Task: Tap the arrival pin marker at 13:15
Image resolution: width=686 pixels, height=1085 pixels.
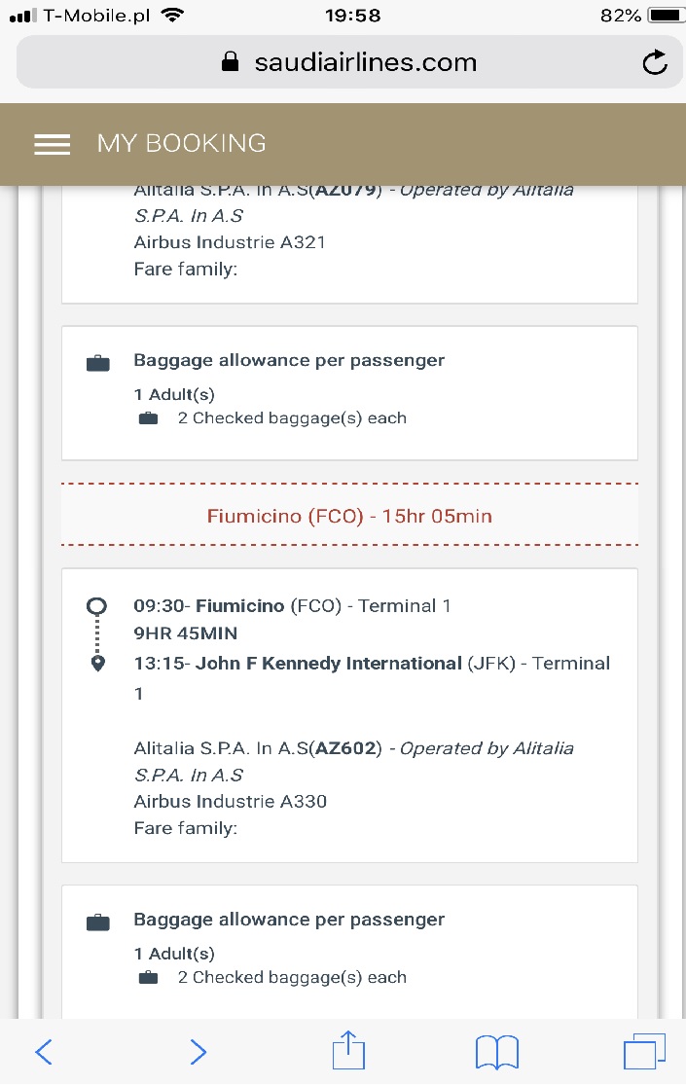Action: pyautogui.click(x=97, y=663)
